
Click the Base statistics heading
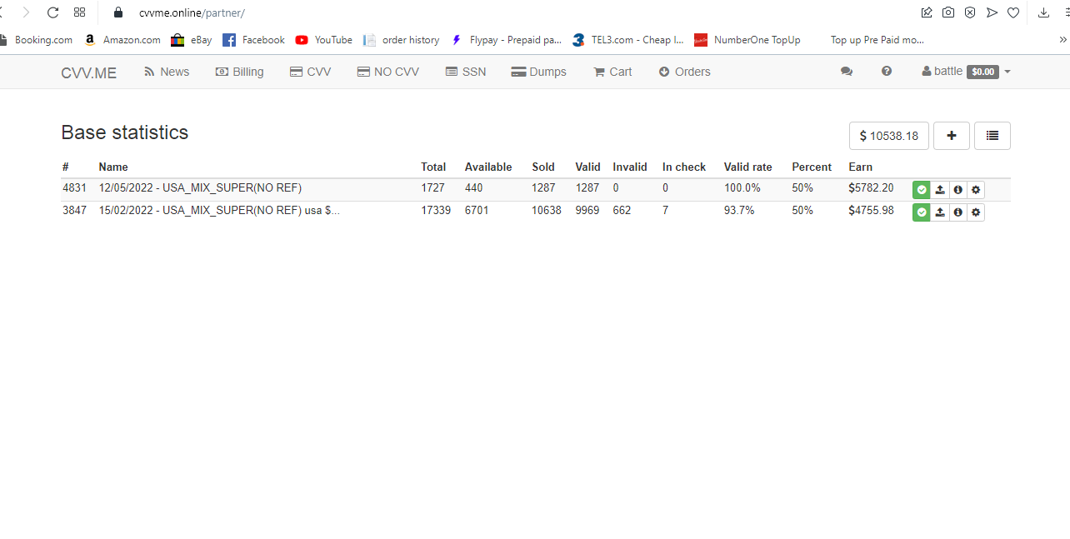(x=125, y=132)
